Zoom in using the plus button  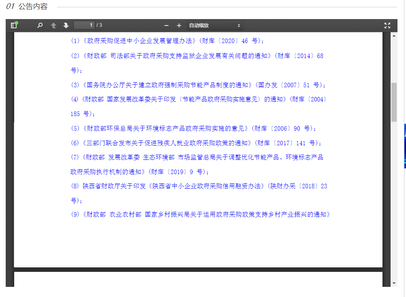click(x=179, y=26)
